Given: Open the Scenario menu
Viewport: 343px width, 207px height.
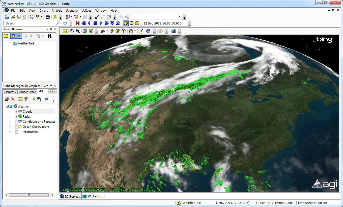Looking at the screenshot, I should tap(72, 11).
